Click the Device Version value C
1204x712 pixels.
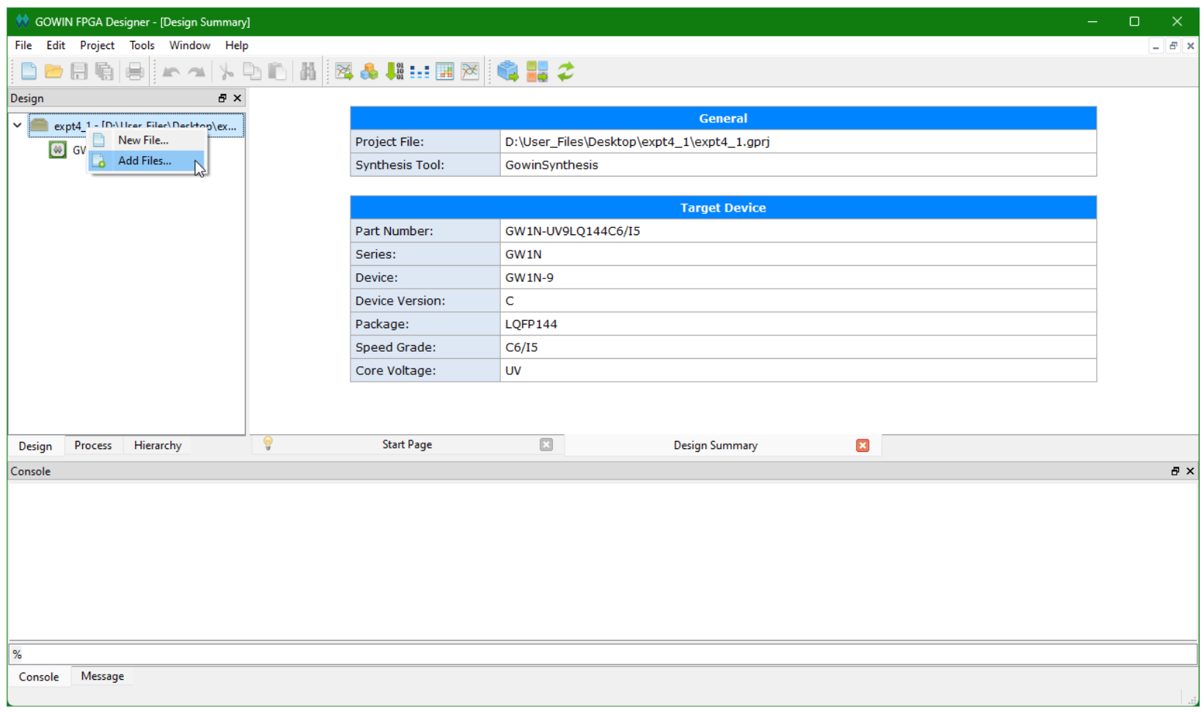click(x=510, y=301)
